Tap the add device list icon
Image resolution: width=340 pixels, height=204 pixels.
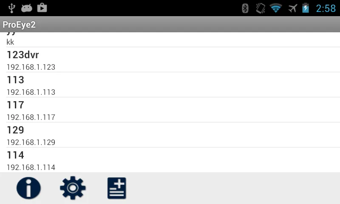pyautogui.click(x=116, y=188)
